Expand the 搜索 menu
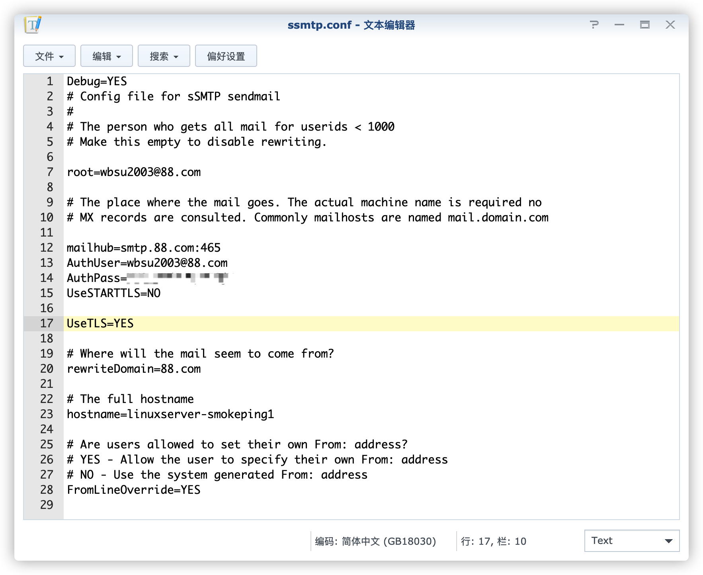 pyautogui.click(x=164, y=56)
